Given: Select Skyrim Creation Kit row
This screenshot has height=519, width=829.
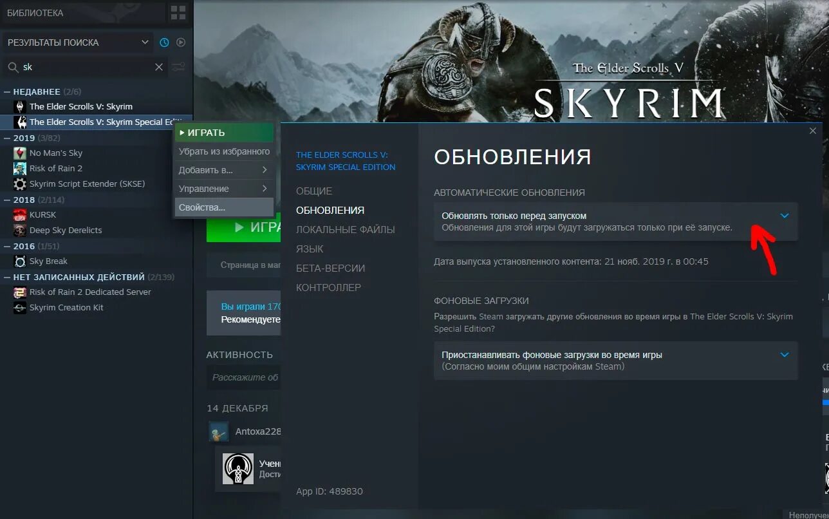Looking at the screenshot, I should pos(97,307).
